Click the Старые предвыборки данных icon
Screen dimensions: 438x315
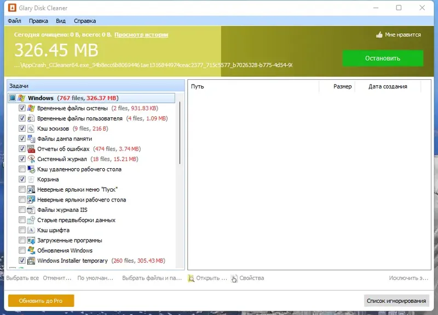pyautogui.click(x=31, y=220)
